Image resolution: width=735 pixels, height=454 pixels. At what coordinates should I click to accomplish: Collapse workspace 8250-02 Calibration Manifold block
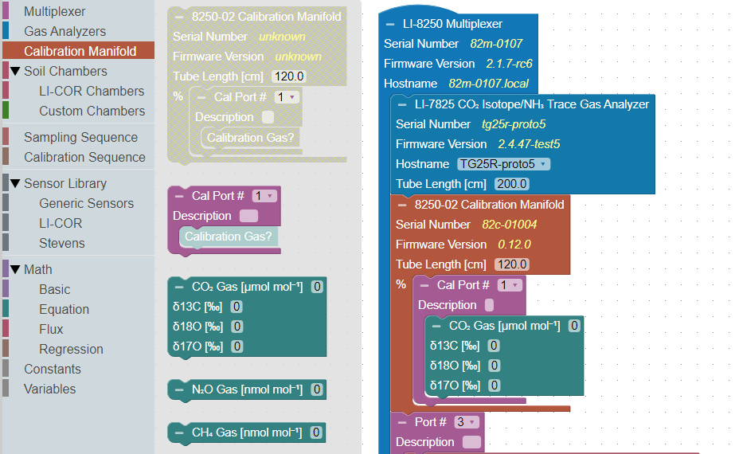(402, 205)
